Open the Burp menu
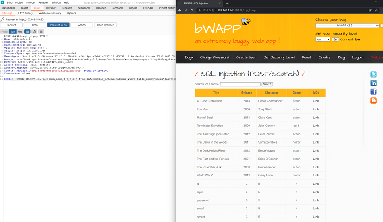 [9, 2]
